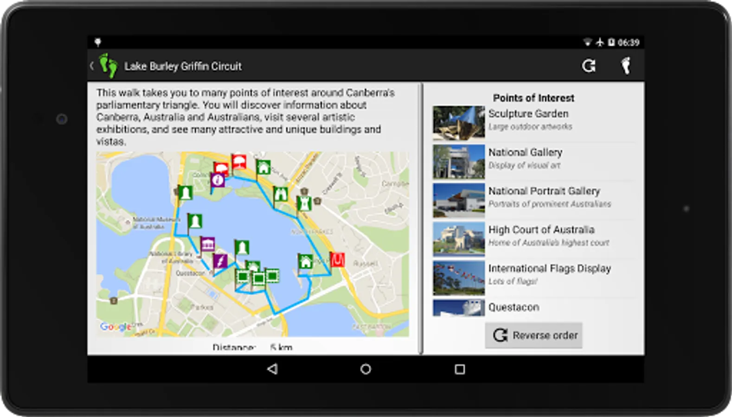Image resolution: width=732 pixels, height=417 pixels.
Task: Select the red horseshoe magnet marker
Action: [x=337, y=259]
